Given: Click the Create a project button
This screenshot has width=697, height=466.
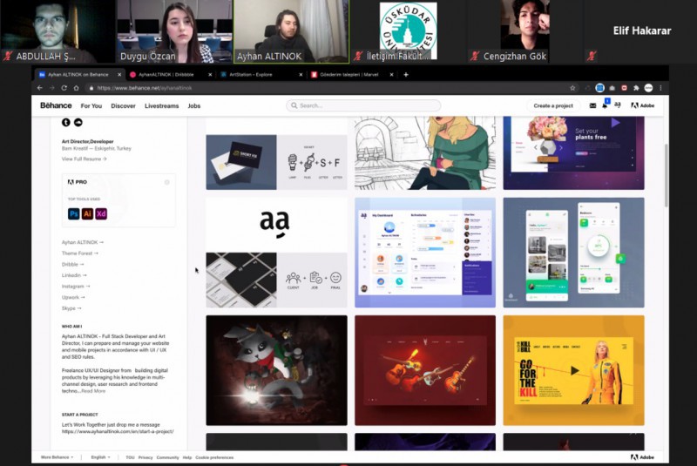Looking at the screenshot, I should (553, 105).
